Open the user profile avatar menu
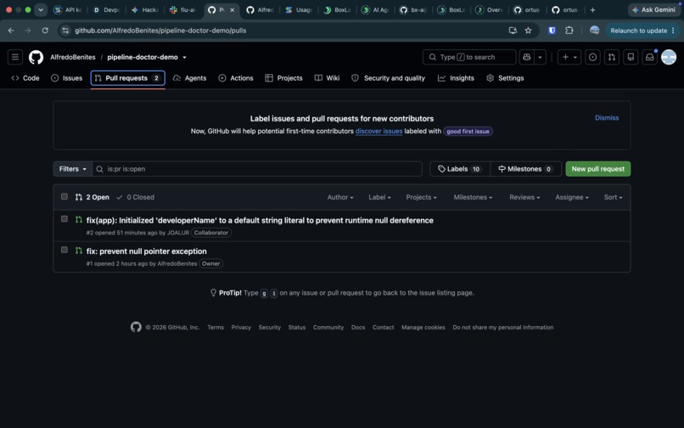 click(669, 57)
